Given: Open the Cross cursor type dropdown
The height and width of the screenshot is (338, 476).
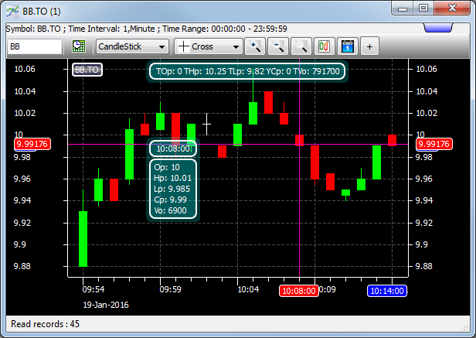Looking at the screenshot, I should [x=209, y=46].
